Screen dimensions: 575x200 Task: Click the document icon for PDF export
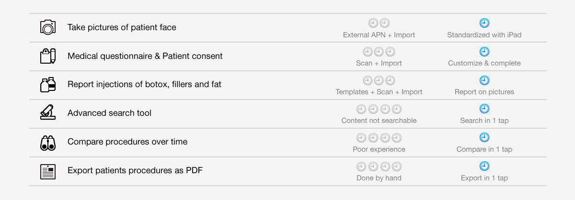coord(48,171)
